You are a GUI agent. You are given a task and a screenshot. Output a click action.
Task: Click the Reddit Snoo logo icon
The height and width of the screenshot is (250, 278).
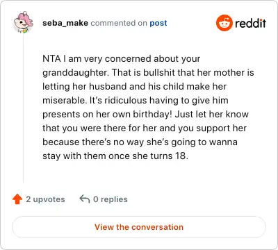coord(224,23)
